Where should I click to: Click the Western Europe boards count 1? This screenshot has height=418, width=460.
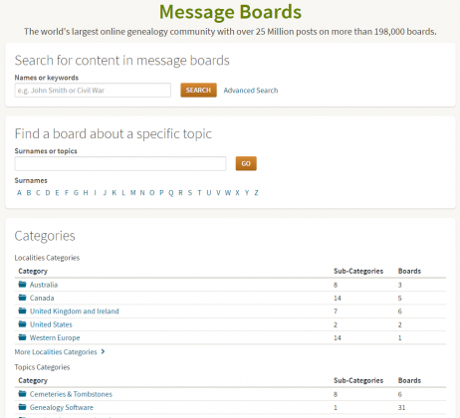pyautogui.click(x=399, y=337)
